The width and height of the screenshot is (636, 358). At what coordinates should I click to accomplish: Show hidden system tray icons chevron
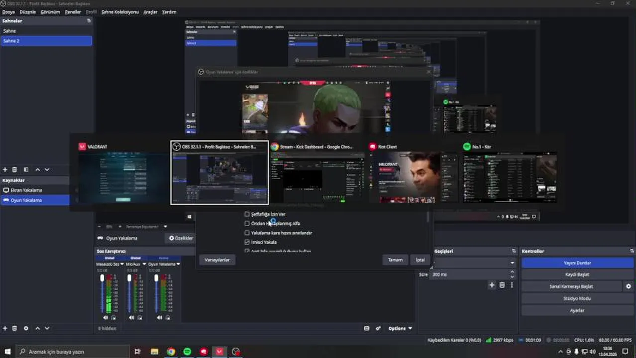pos(561,352)
